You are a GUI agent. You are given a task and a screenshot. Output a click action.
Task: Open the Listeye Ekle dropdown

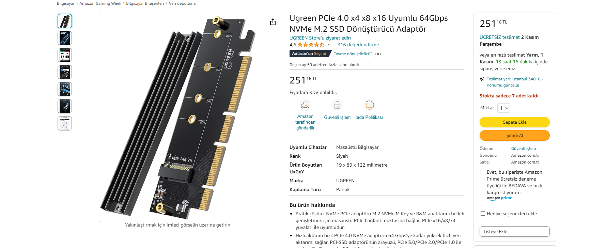click(514, 232)
